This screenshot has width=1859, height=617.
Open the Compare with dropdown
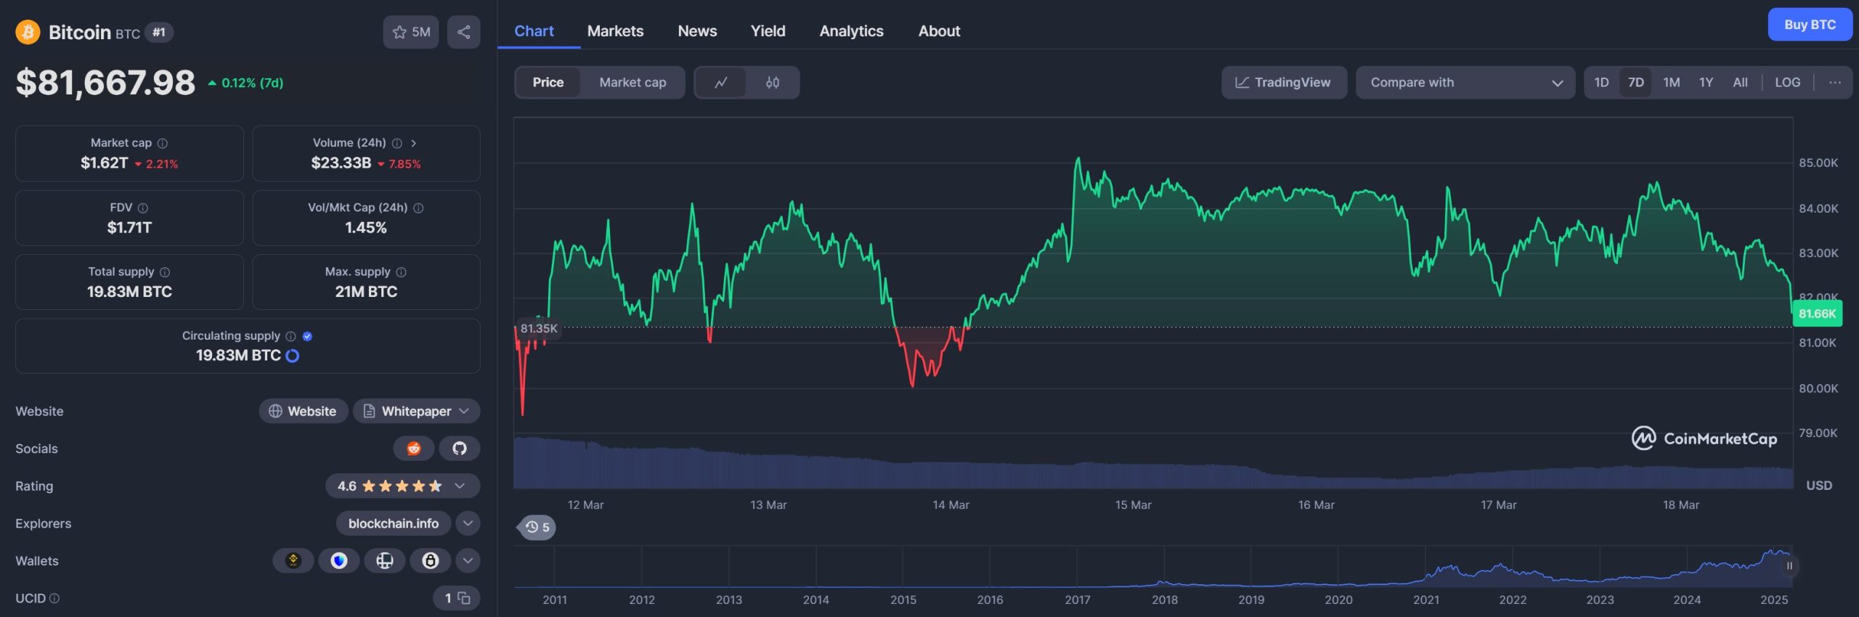click(x=1465, y=83)
